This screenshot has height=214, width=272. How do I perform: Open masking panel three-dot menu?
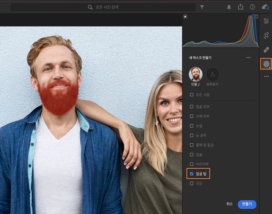pyautogui.click(x=249, y=58)
